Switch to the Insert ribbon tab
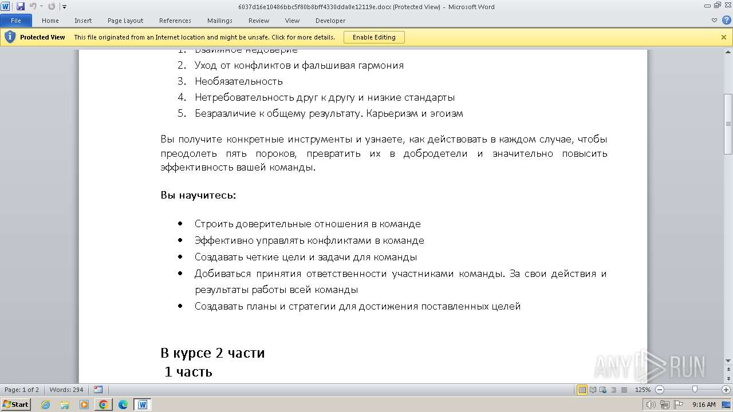Screen dimensions: 733x412 (x=83, y=21)
